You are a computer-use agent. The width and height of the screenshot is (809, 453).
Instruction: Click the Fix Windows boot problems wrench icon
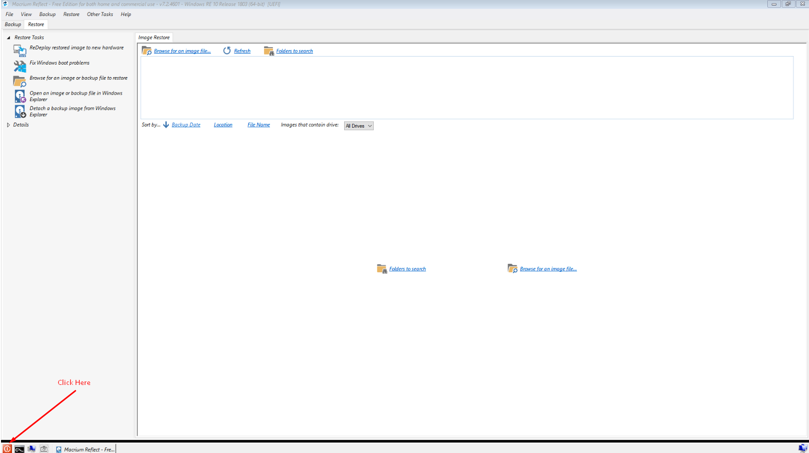point(20,66)
